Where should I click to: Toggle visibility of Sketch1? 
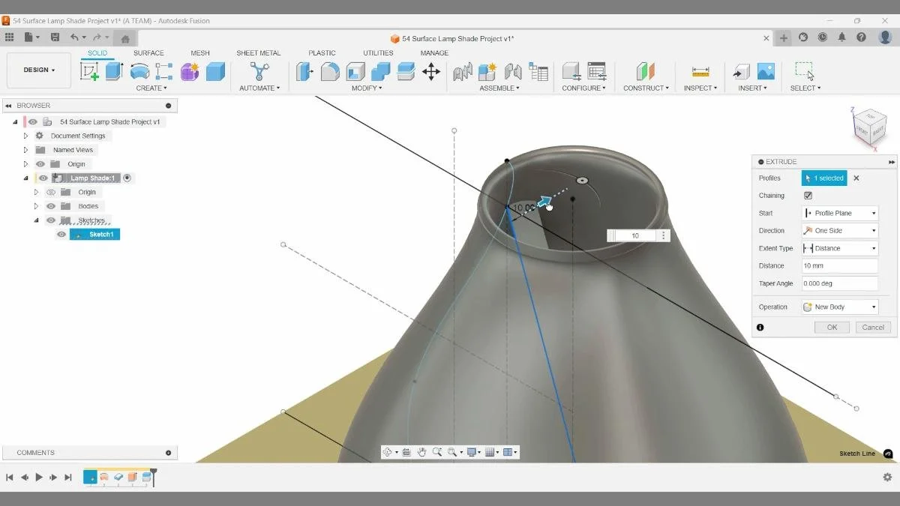tap(61, 234)
